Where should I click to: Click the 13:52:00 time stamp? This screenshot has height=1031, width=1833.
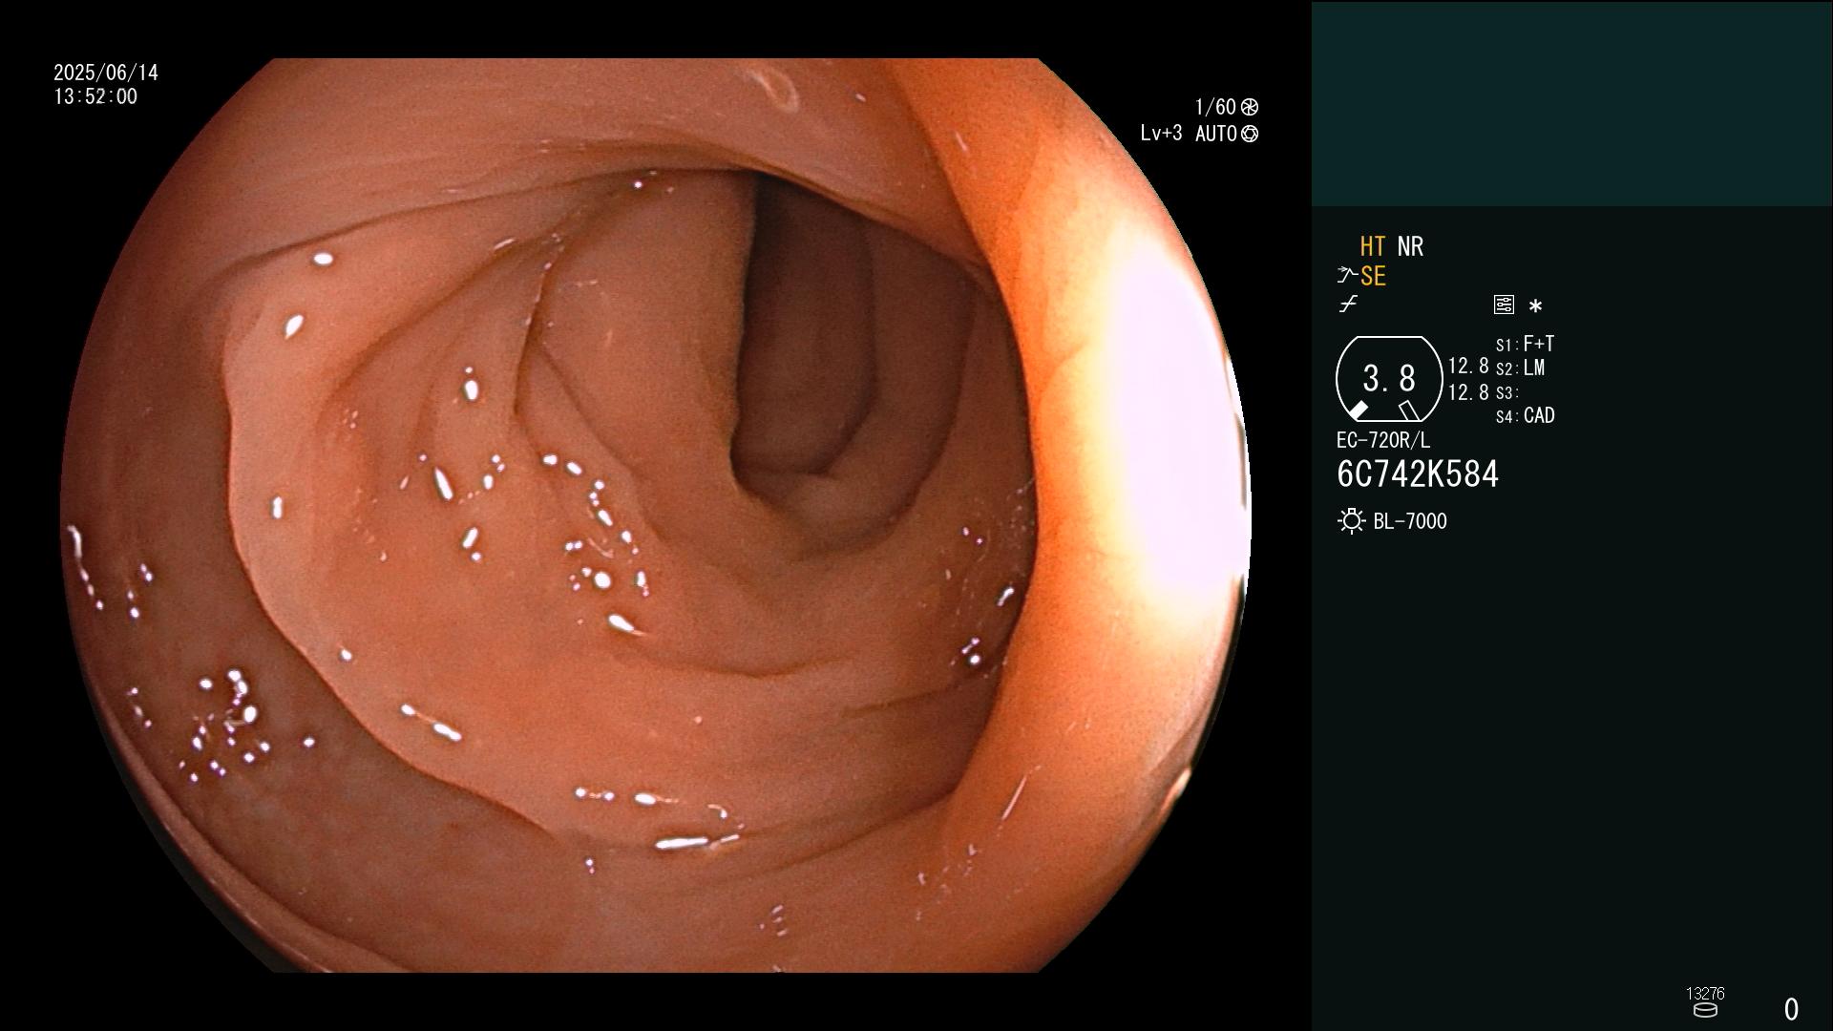(x=95, y=96)
